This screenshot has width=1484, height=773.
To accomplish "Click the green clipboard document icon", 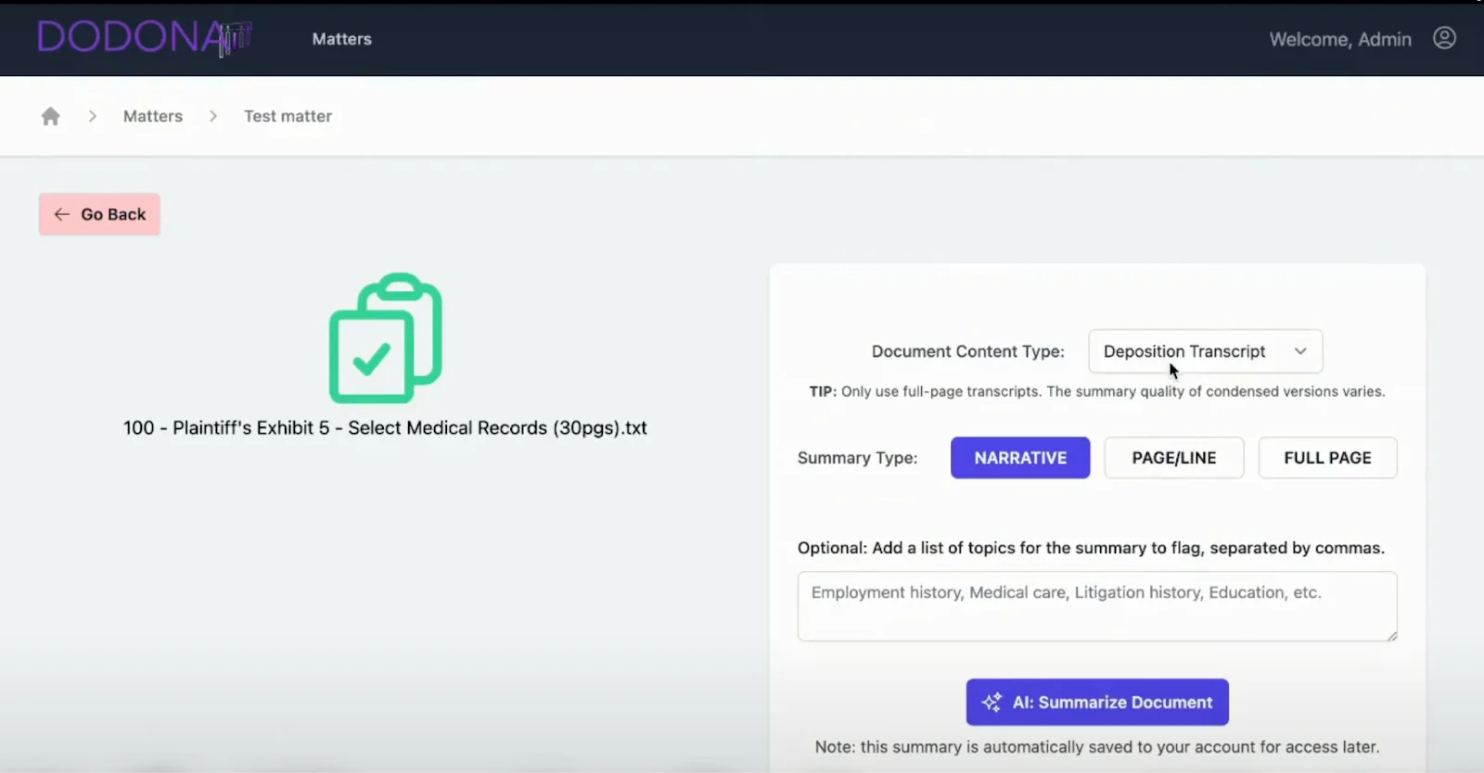I will [385, 338].
